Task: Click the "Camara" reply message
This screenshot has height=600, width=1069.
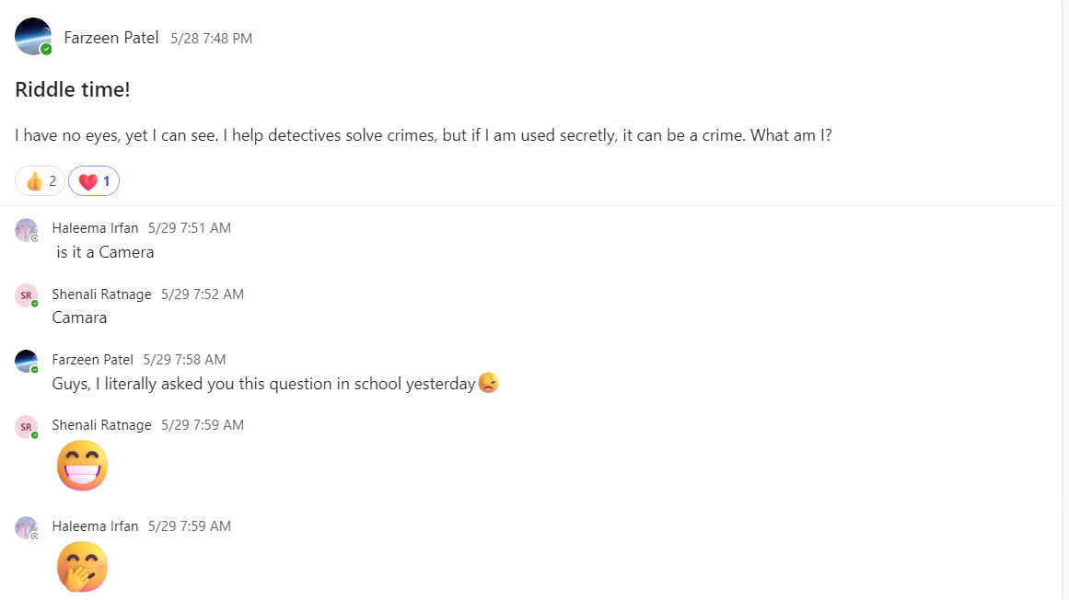Action: (79, 317)
